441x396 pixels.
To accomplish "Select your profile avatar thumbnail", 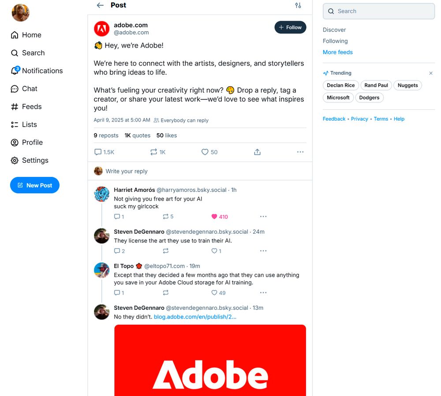I will pos(19,13).
